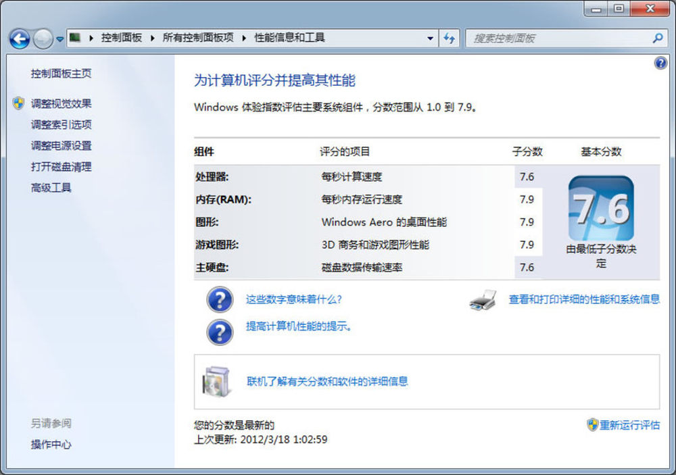The height and width of the screenshot is (475, 676).
Task: Open 打开磁盘清理 link
Action: click(61, 167)
